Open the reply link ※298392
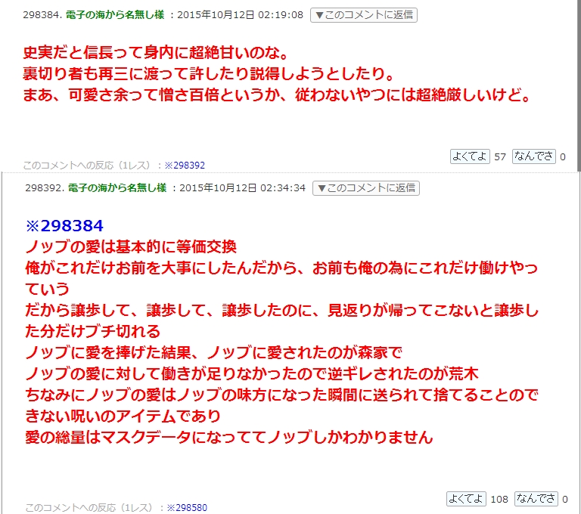The width and height of the screenshot is (581, 514). pyautogui.click(x=185, y=166)
